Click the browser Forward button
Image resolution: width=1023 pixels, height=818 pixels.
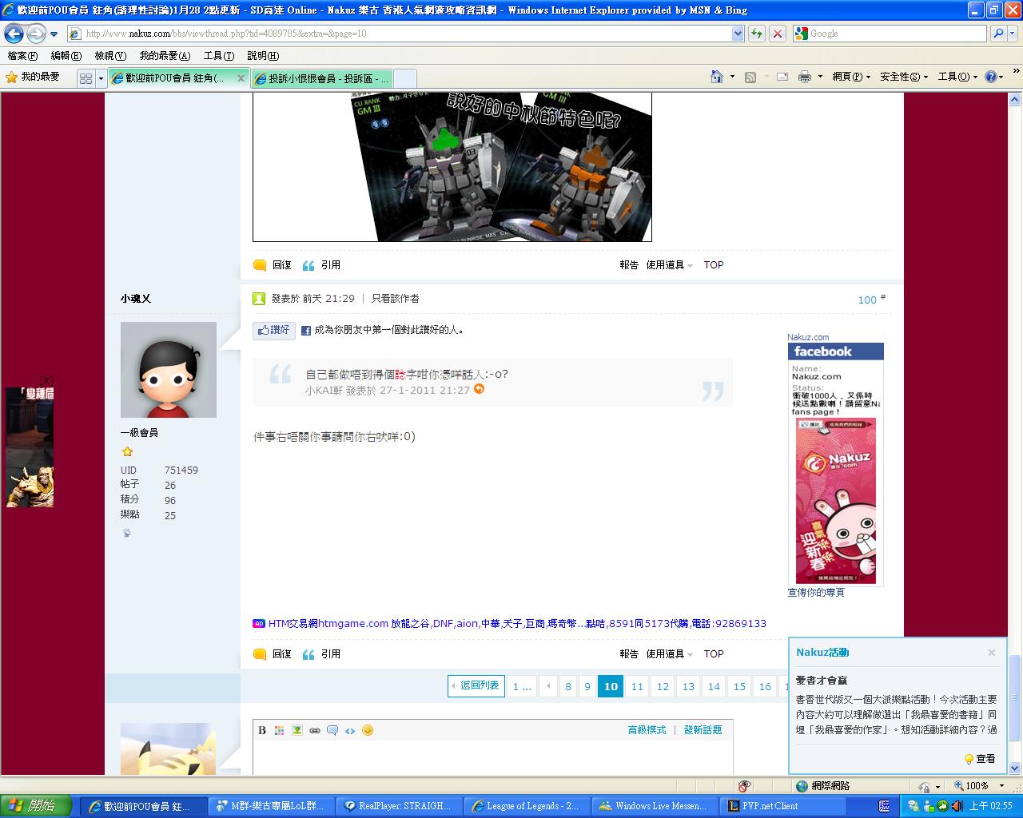coord(36,34)
